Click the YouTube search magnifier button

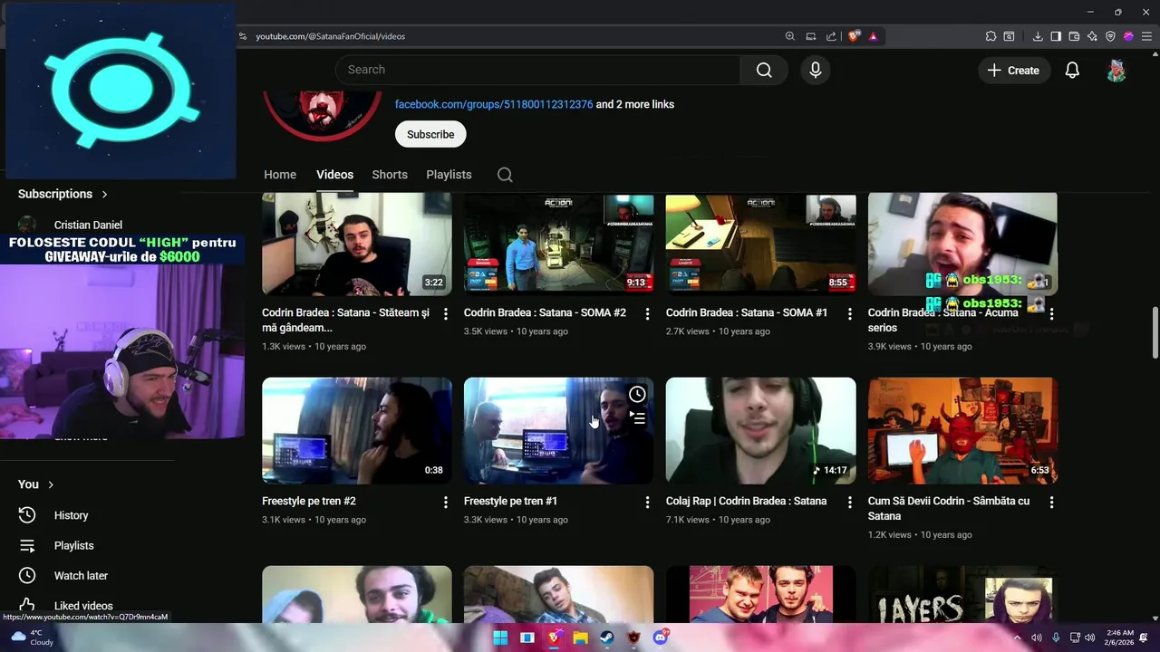point(764,70)
